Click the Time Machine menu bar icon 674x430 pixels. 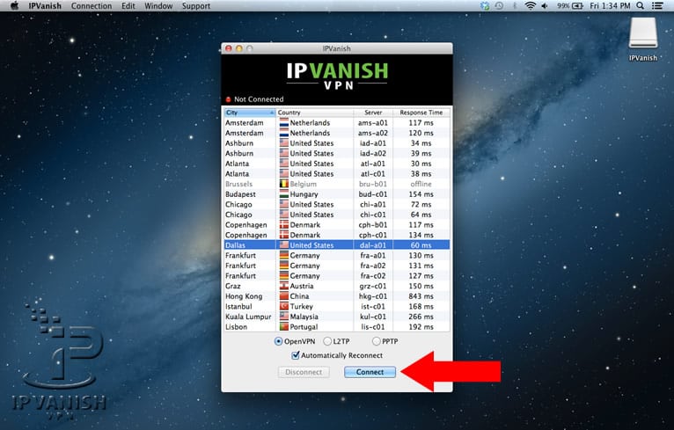pyautogui.click(x=499, y=5)
